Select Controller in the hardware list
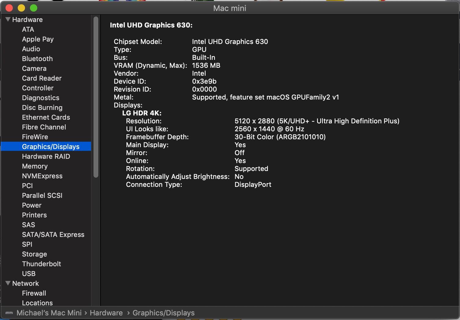460x320 pixels. click(x=38, y=88)
